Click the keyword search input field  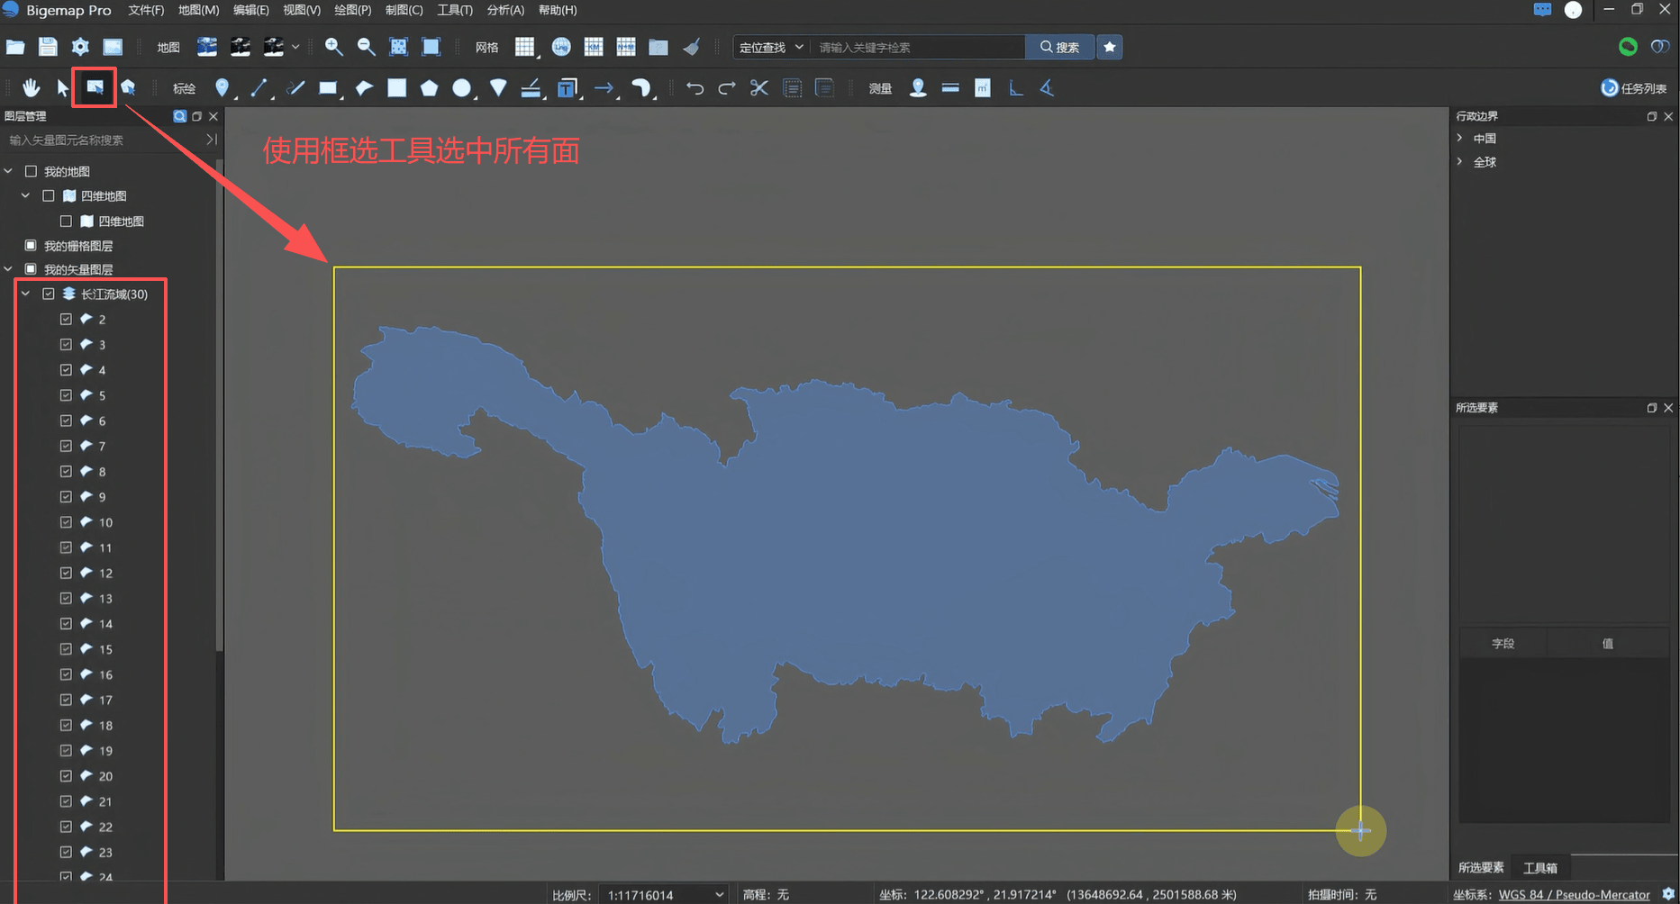click(917, 47)
